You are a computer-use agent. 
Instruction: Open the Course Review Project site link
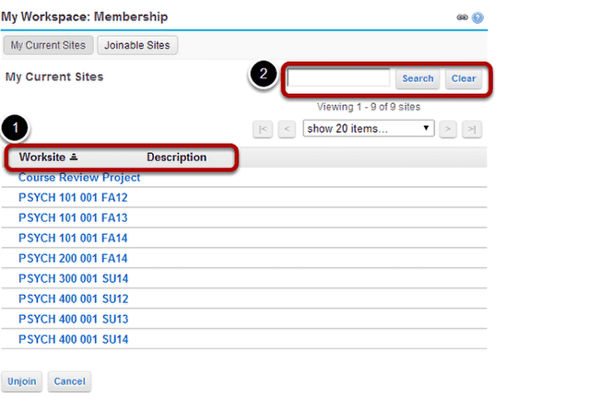pos(79,178)
